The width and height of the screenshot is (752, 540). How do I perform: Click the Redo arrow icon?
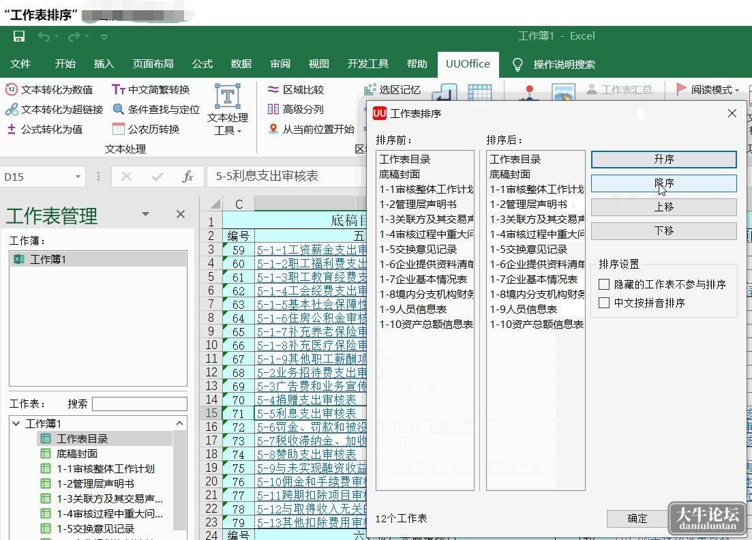(x=74, y=36)
